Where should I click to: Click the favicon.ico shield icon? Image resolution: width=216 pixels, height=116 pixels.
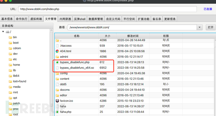tap(57, 101)
